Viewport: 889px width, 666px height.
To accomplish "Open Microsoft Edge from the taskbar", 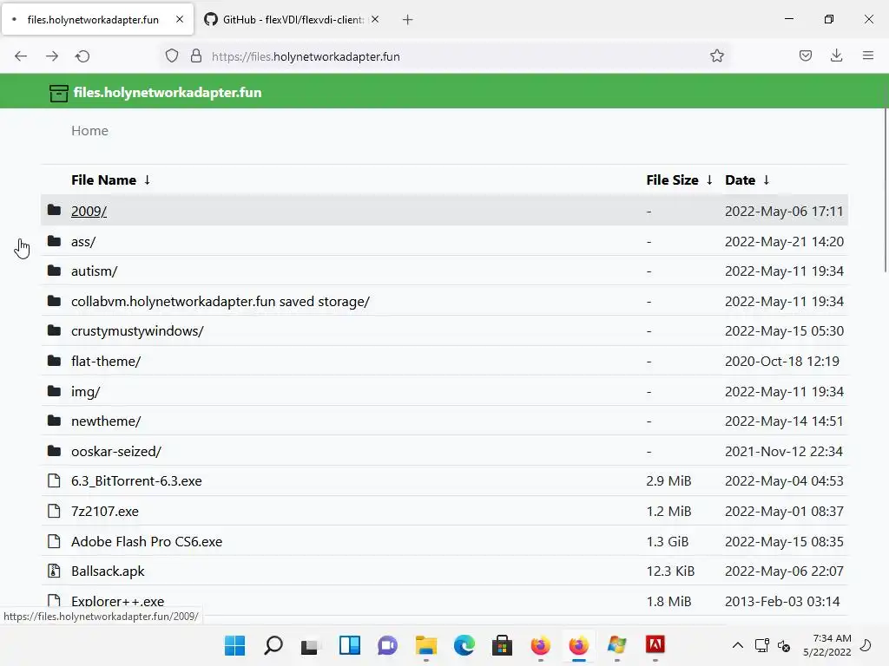I will [x=464, y=645].
